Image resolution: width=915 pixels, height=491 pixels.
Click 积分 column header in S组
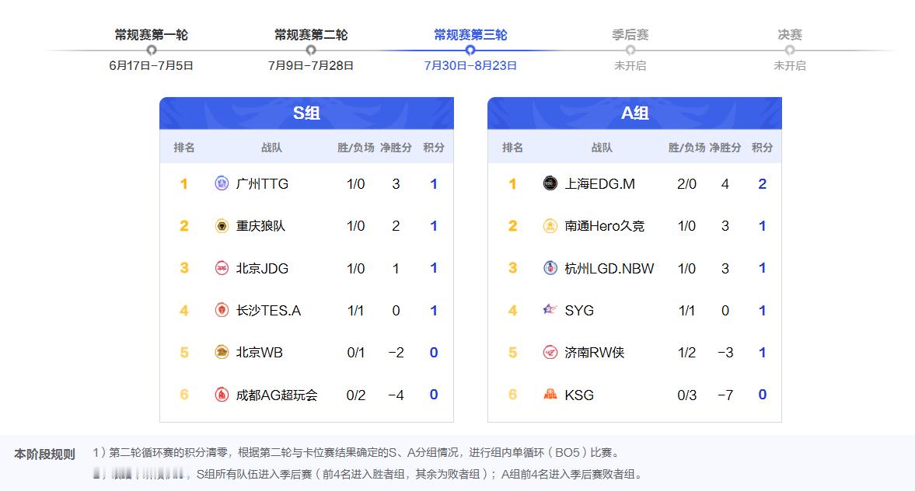tap(434, 148)
